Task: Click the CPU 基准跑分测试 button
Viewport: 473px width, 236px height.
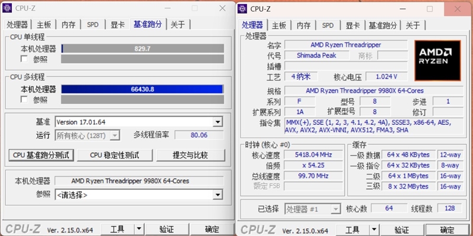Action: click(41, 155)
